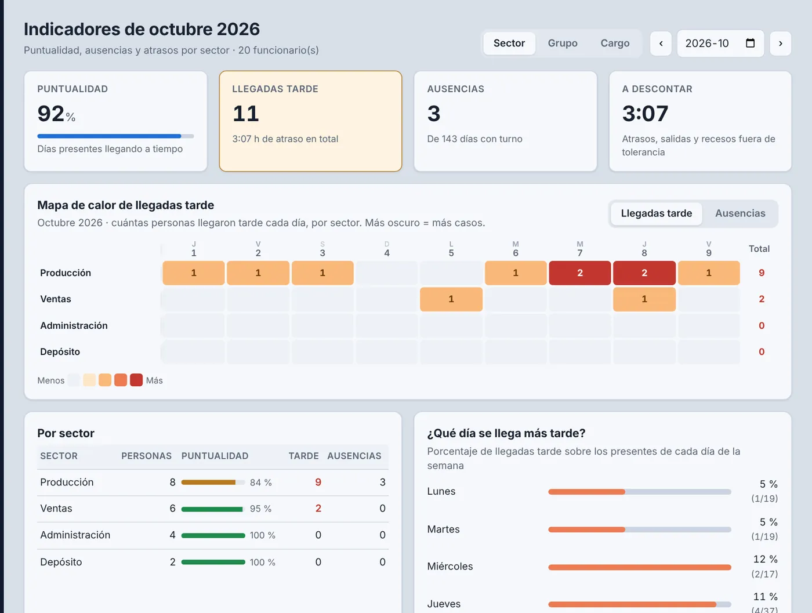Viewport: 812px width, 613px height.
Task: Click the Tarde column header
Action: [x=303, y=456]
